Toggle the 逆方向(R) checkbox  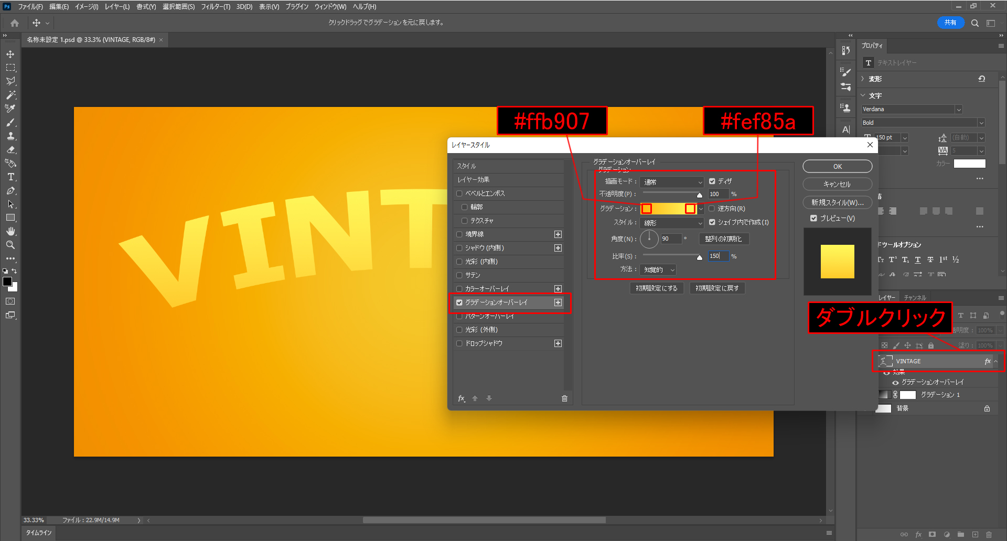coord(712,209)
